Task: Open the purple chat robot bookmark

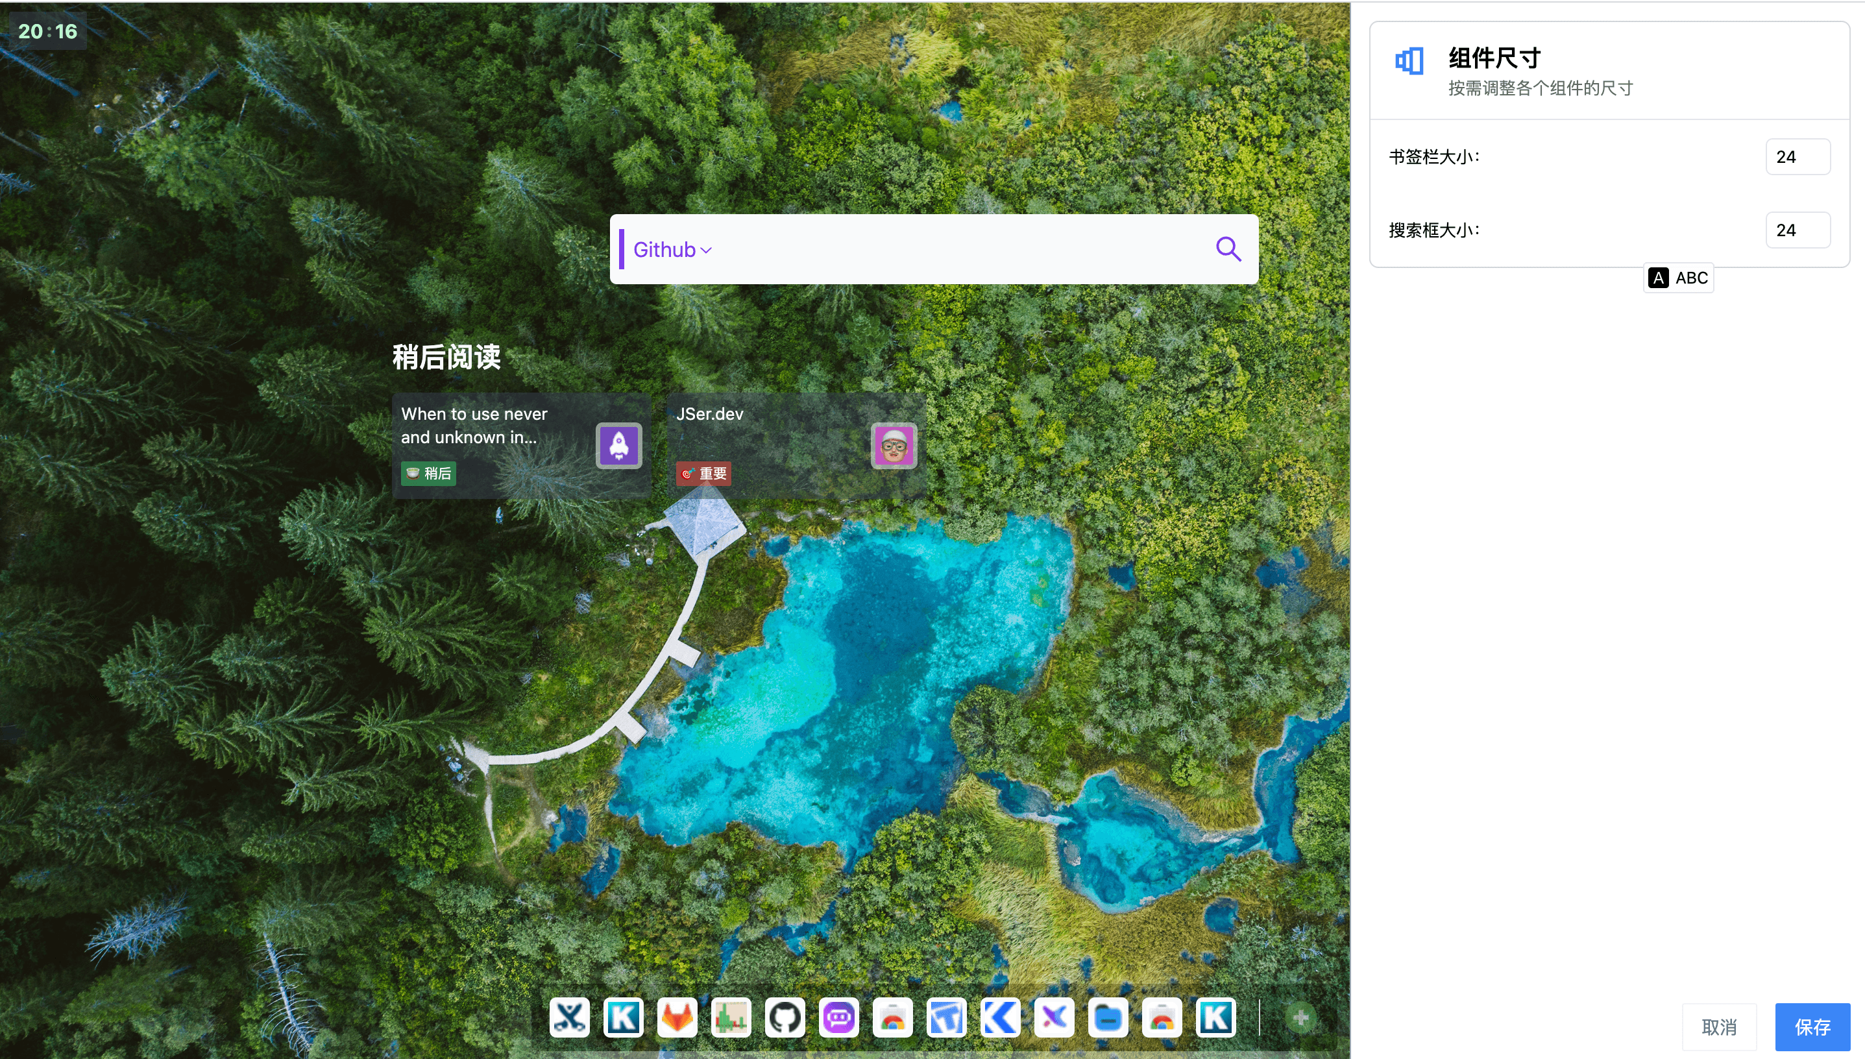Action: coord(838,1017)
